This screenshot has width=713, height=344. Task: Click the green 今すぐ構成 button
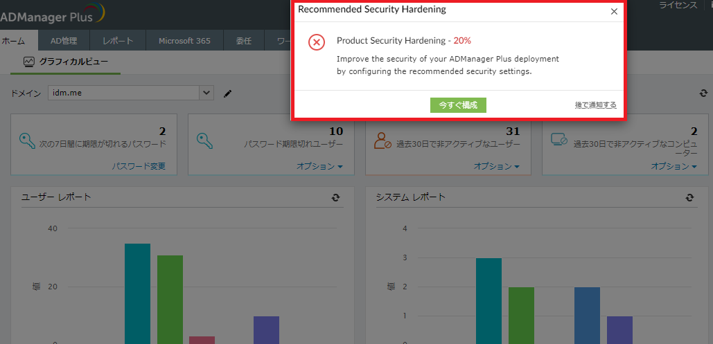[458, 105]
